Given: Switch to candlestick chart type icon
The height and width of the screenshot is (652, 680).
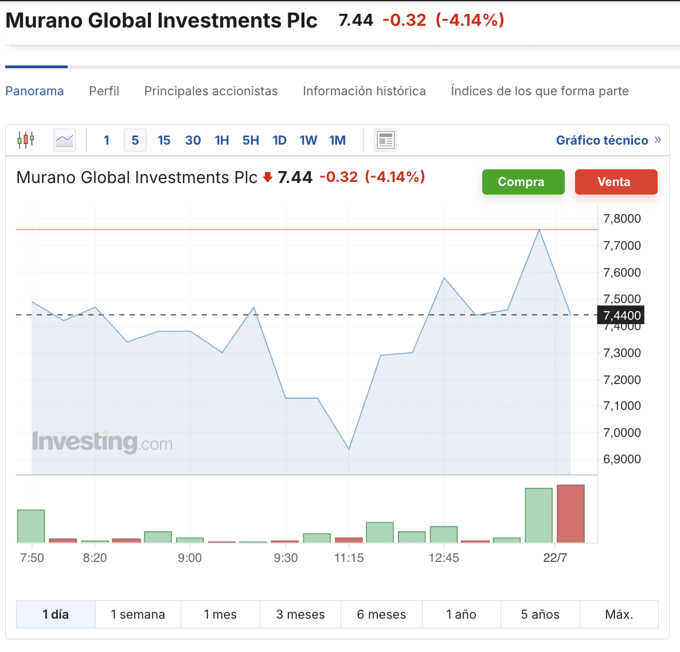Looking at the screenshot, I should (26, 140).
